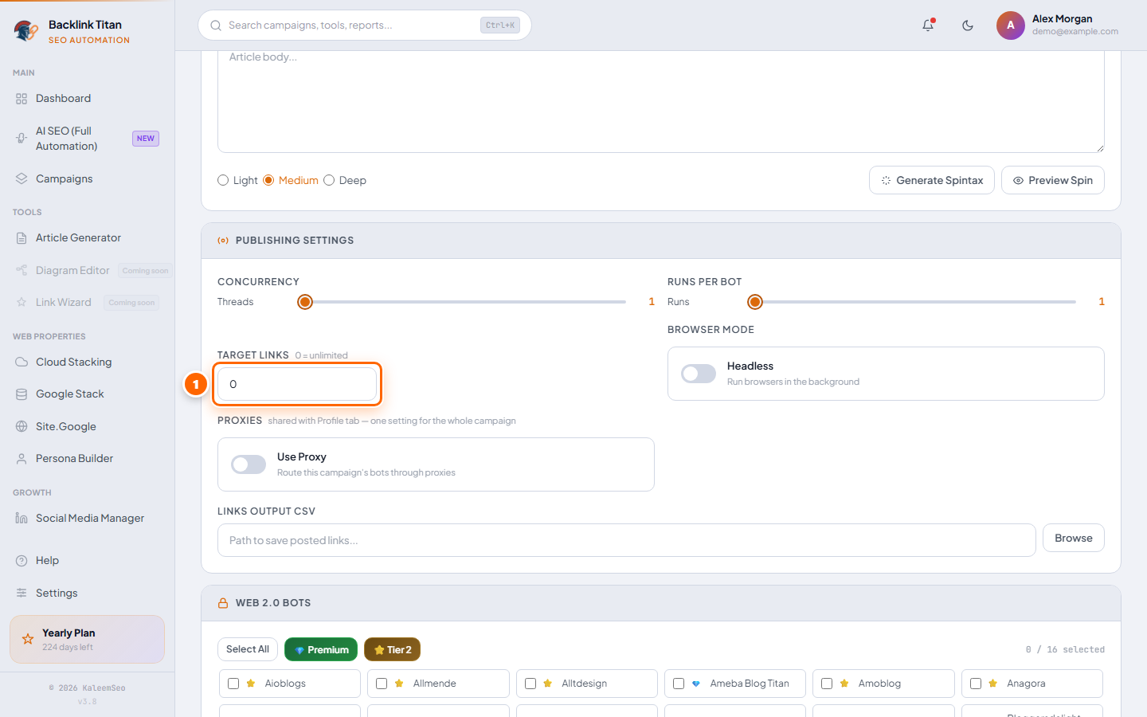Click the Links Output CSV path field
This screenshot has height=717, width=1147.
click(x=627, y=540)
